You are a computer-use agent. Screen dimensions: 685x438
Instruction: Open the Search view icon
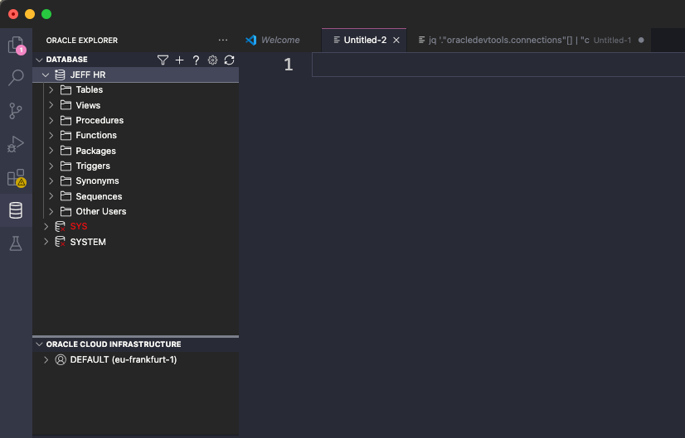click(16, 78)
